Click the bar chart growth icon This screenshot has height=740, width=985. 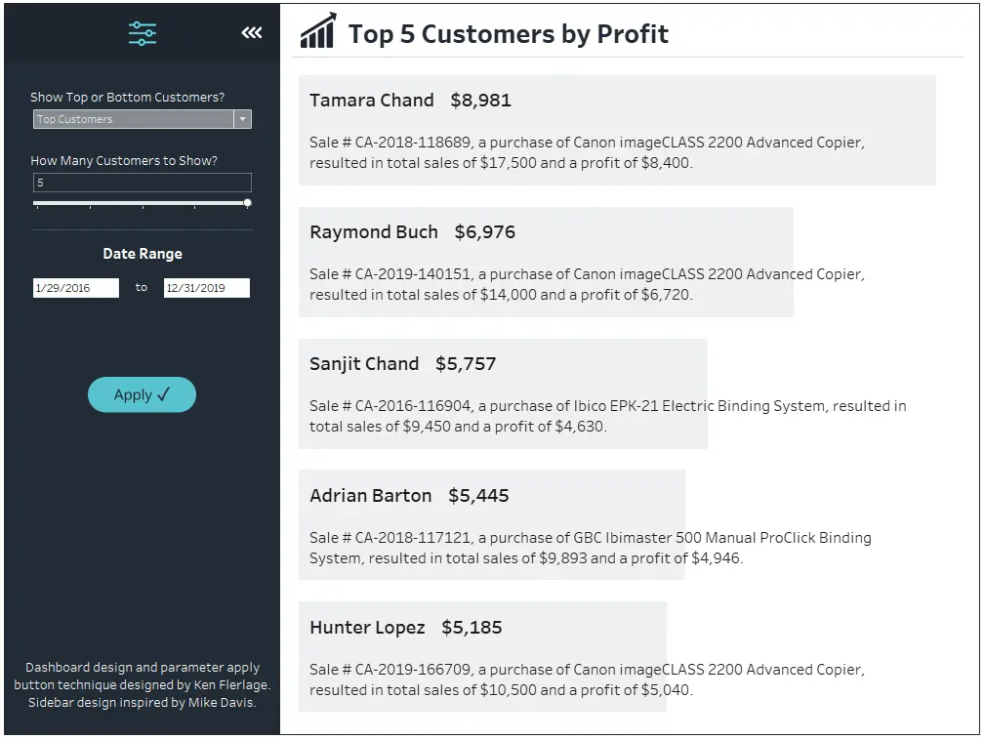click(x=318, y=31)
